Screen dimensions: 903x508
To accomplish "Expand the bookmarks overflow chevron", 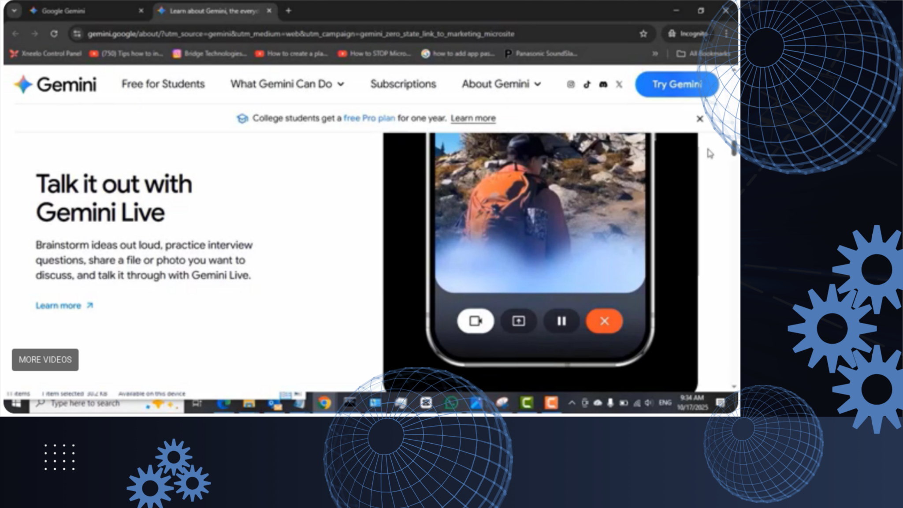I will pyautogui.click(x=655, y=53).
